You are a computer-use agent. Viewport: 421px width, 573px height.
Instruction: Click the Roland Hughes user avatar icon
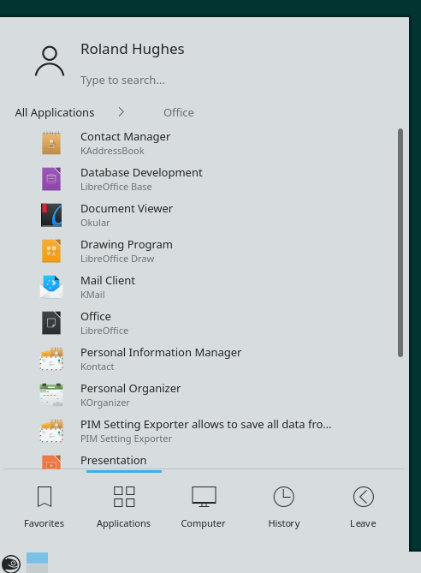point(50,61)
